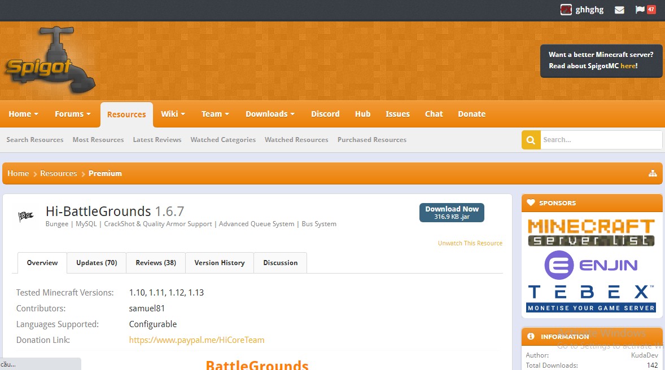Select the Discussion tab
The image size is (665, 370).
tap(281, 263)
